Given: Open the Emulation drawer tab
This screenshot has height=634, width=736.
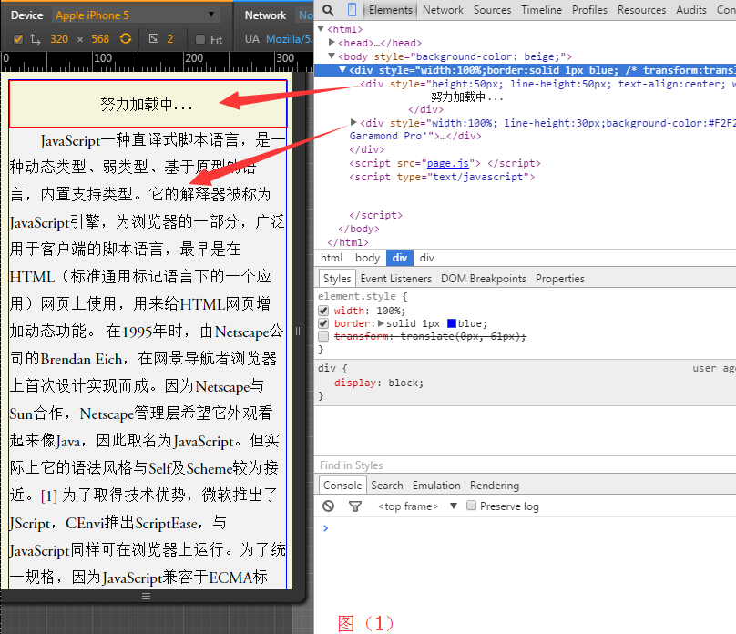Looking at the screenshot, I should [436, 486].
